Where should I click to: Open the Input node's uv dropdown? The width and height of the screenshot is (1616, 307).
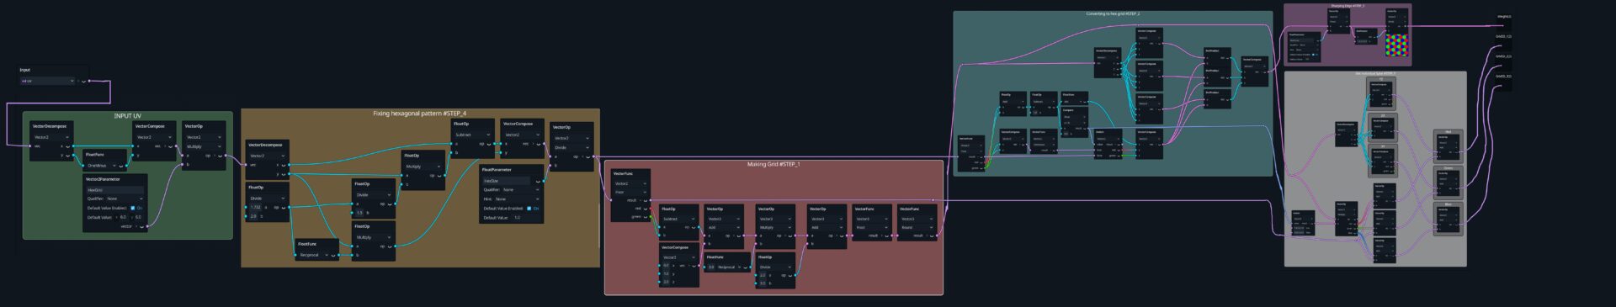[x=49, y=81]
